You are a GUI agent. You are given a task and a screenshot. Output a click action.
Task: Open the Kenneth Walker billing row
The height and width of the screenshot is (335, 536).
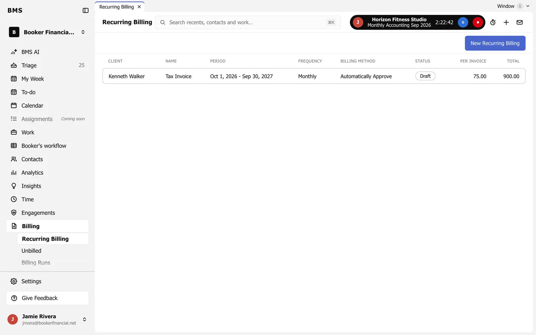[x=314, y=76]
